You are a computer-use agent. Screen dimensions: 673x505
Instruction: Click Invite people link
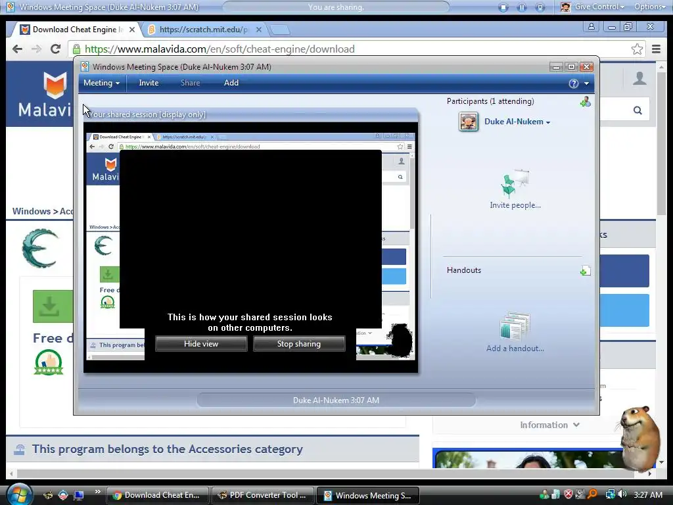[x=515, y=205]
